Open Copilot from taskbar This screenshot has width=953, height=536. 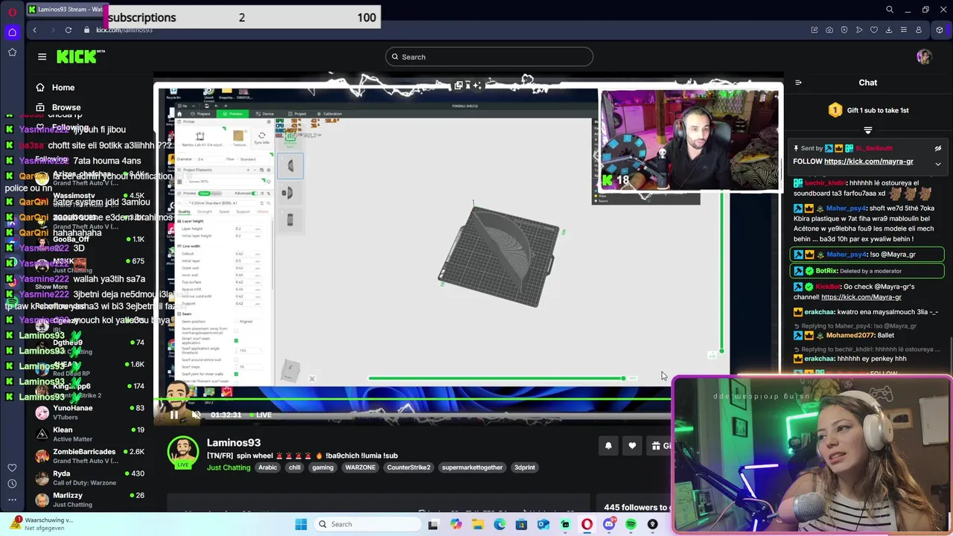(x=456, y=524)
